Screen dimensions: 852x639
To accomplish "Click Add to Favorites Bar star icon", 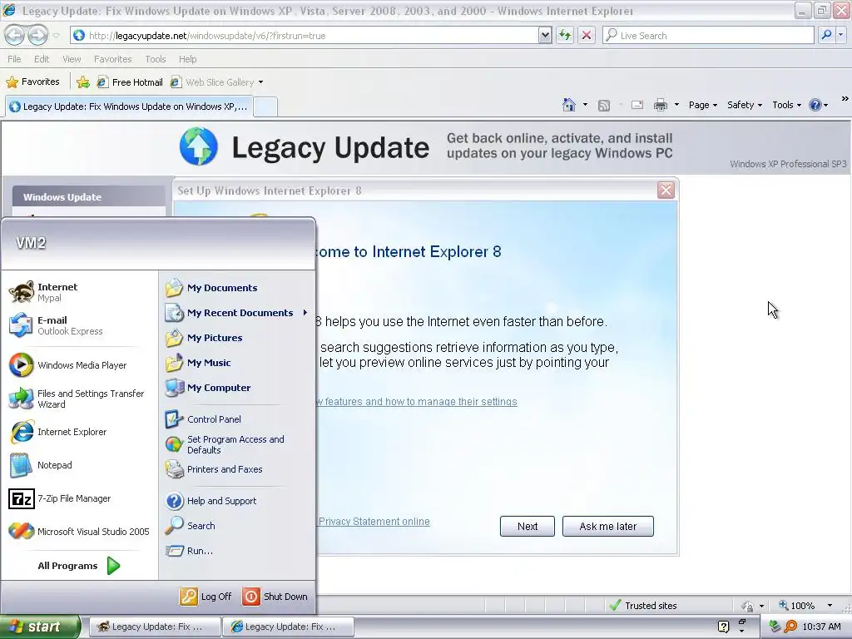I will (x=83, y=82).
